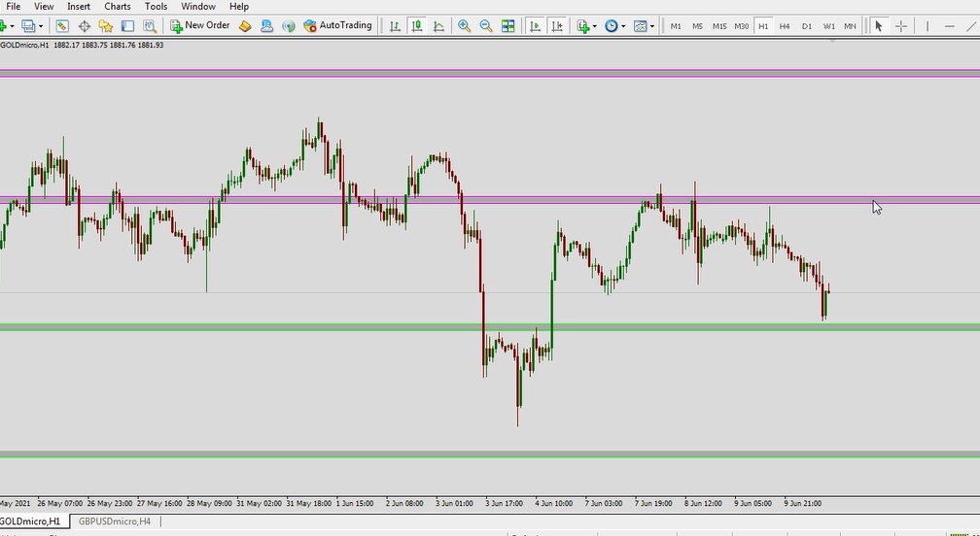
Task: Expand the New Chart dropdown arrow
Action: click(x=12, y=26)
